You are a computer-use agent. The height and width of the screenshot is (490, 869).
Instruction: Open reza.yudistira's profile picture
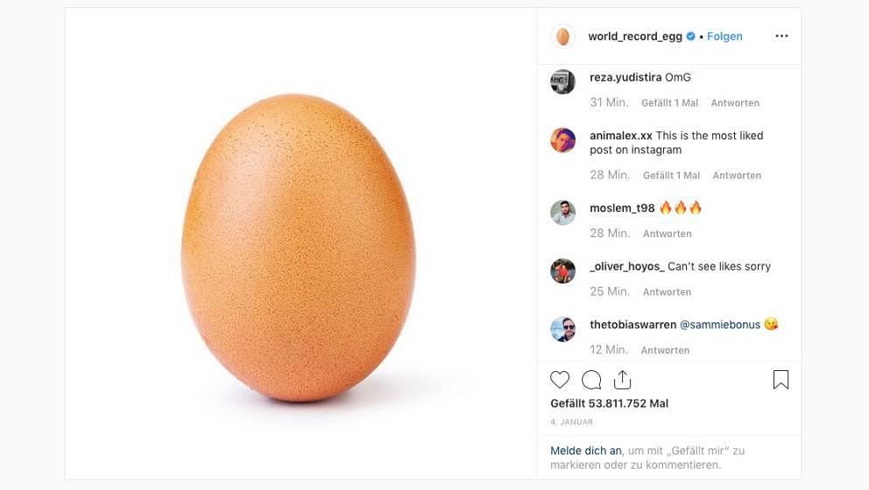pyautogui.click(x=562, y=82)
